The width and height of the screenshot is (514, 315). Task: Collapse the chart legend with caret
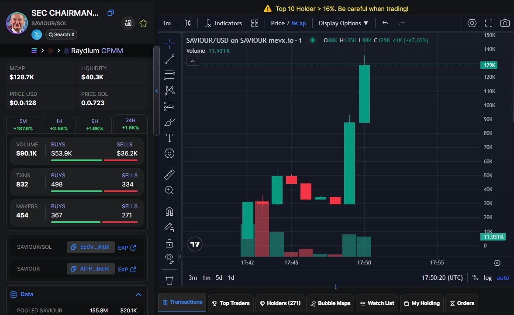[193, 61]
